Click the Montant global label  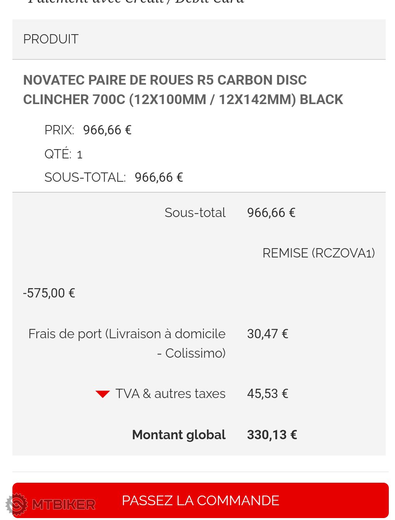click(x=179, y=435)
